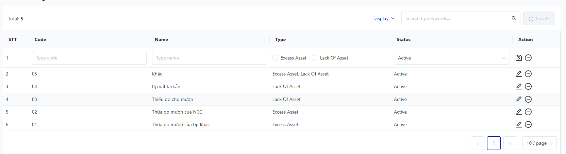This screenshot has height=154, width=566.
Task: Go to page 1 in pagination
Action: (494, 143)
